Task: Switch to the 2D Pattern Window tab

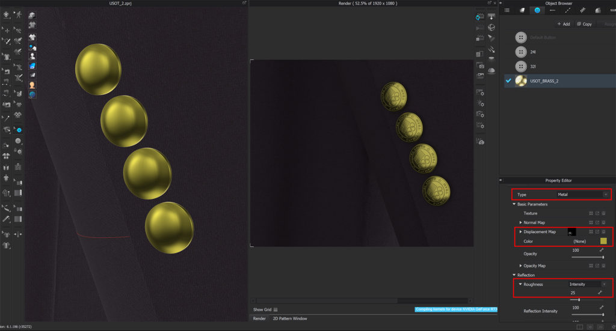Action: coord(290,318)
